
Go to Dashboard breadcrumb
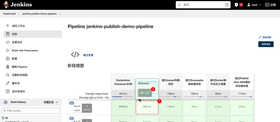point(9,14)
